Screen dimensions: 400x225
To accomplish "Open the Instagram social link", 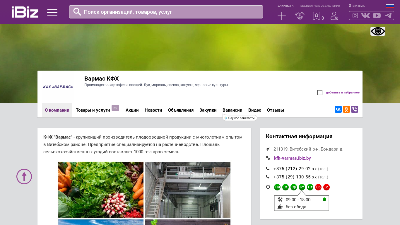I will [x=355, y=16].
